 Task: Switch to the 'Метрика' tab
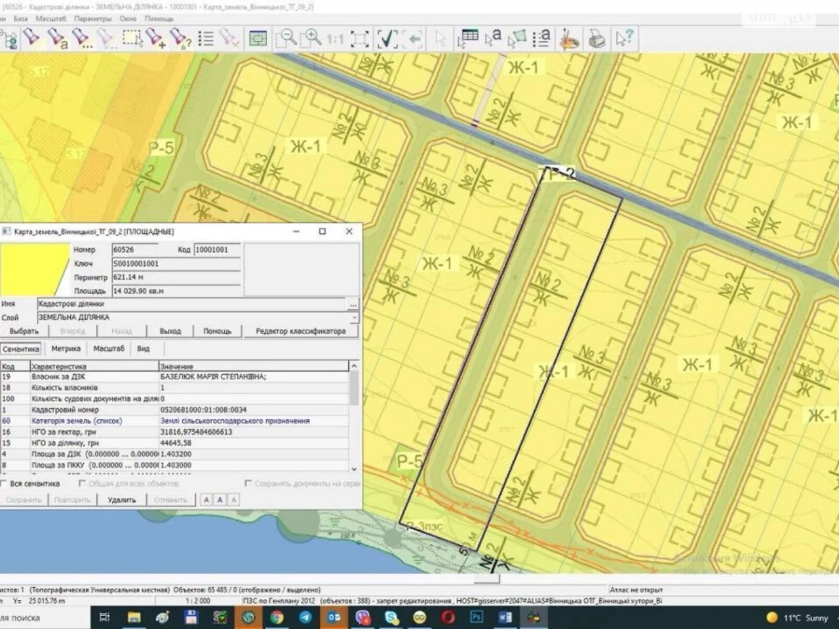[66, 349]
